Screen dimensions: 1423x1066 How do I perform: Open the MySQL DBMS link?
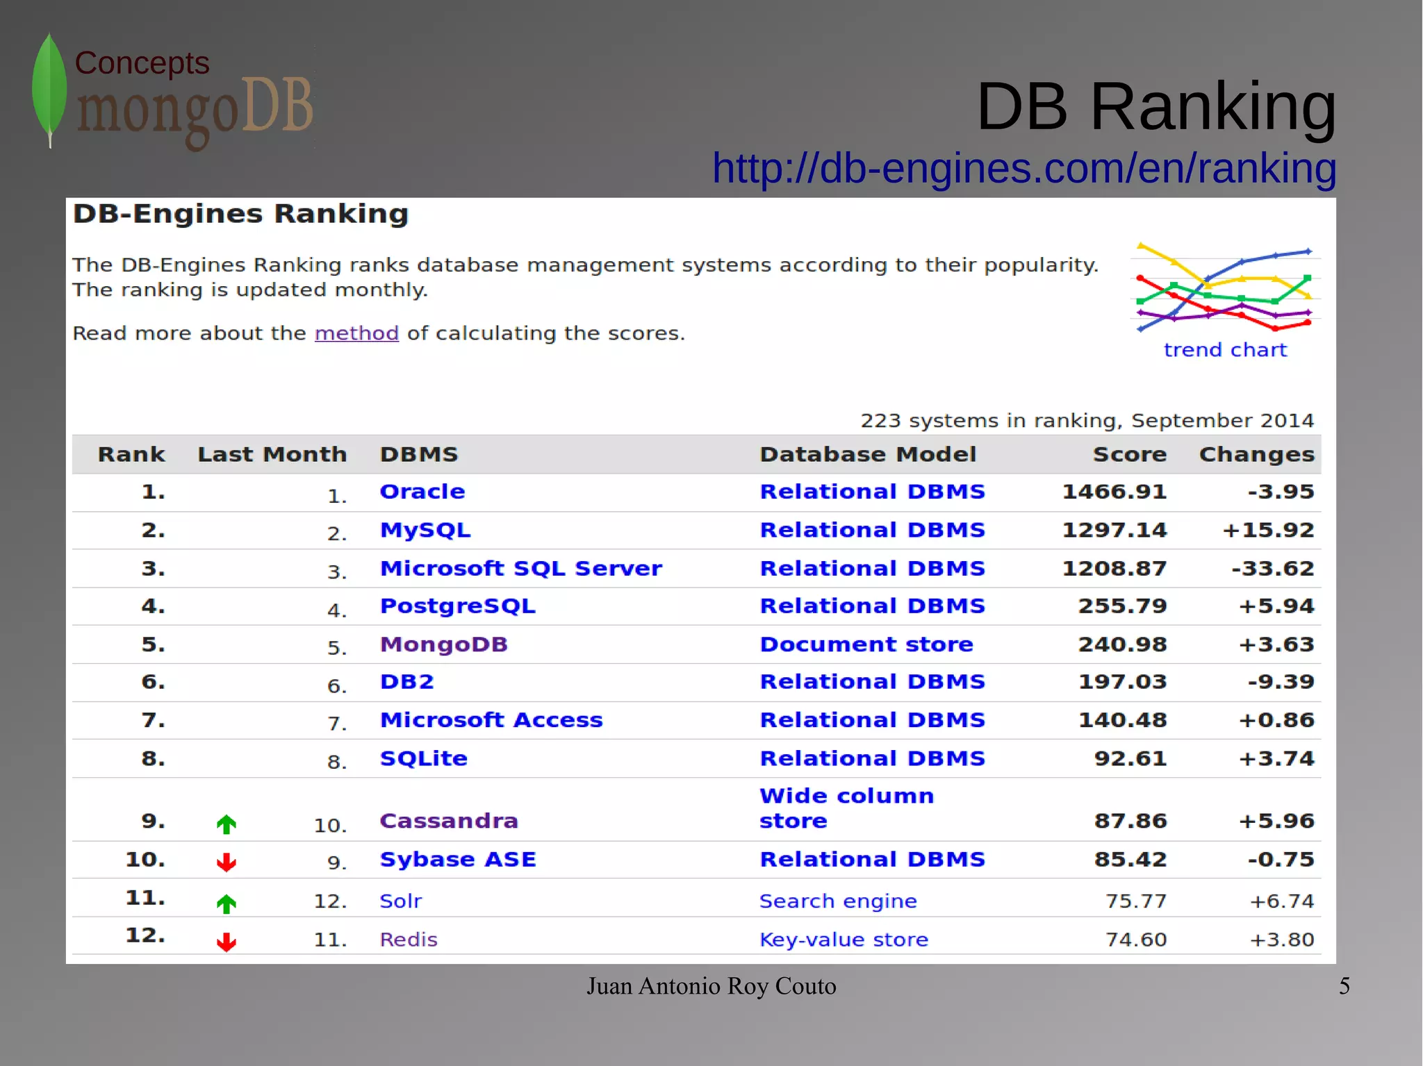425,531
